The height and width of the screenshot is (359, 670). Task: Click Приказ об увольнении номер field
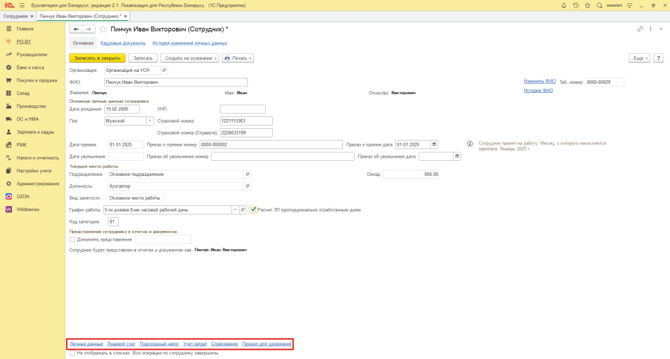point(283,157)
